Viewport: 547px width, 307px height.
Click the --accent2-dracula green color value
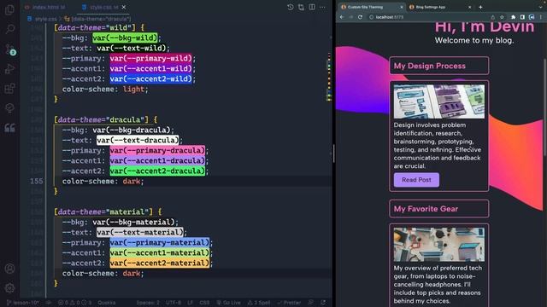click(x=157, y=171)
